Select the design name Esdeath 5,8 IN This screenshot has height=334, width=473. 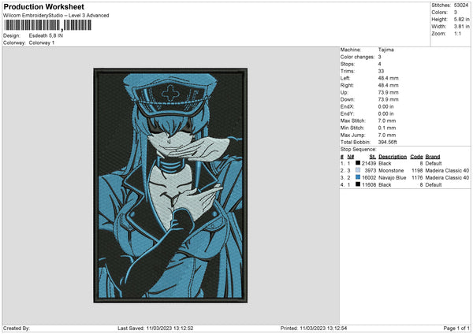pyautogui.click(x=46, y=35)
